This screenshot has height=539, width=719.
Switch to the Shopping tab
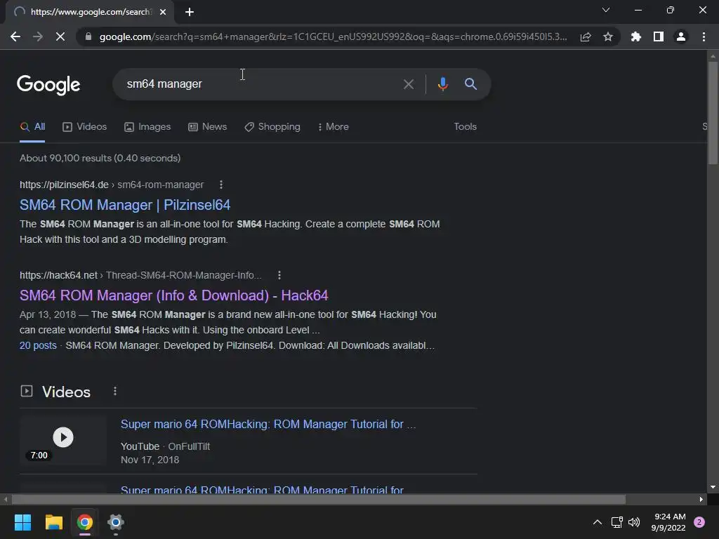point(272,126)
